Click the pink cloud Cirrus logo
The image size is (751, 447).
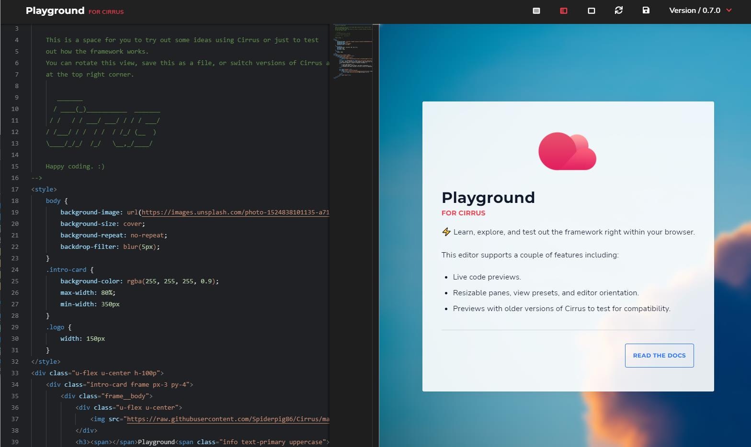(x=568, y=151)
